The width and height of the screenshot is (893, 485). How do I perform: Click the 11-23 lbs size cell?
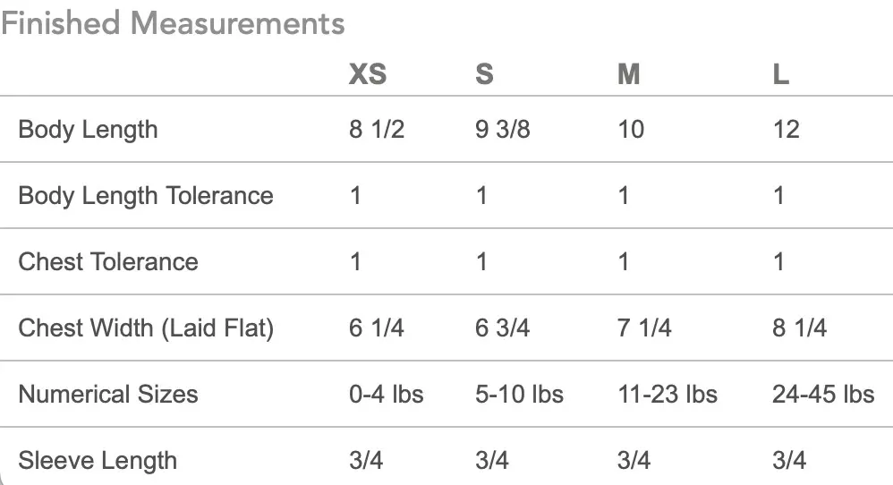(668, 395)
